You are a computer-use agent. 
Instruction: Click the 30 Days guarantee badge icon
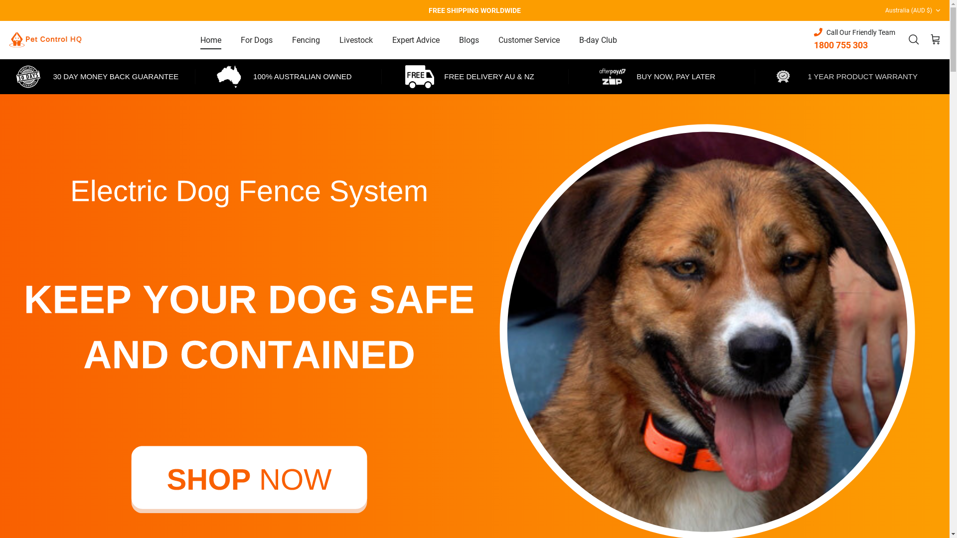[28, 77]
